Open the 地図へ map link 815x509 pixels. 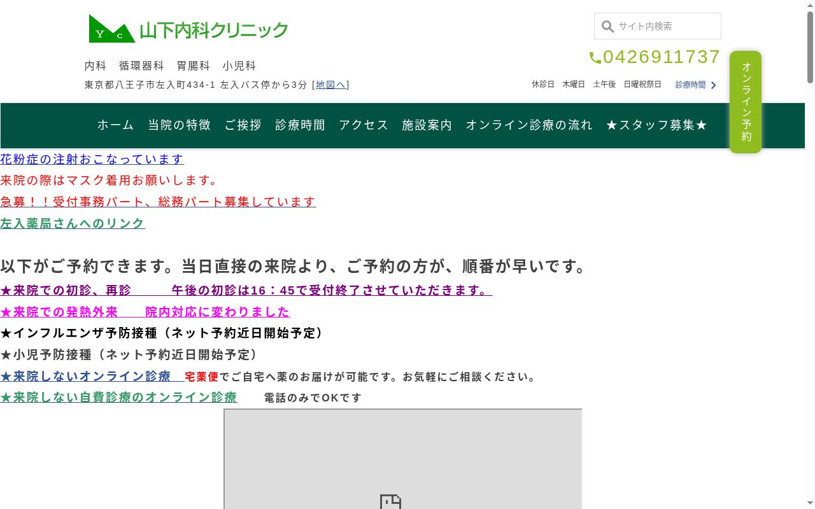330,85
